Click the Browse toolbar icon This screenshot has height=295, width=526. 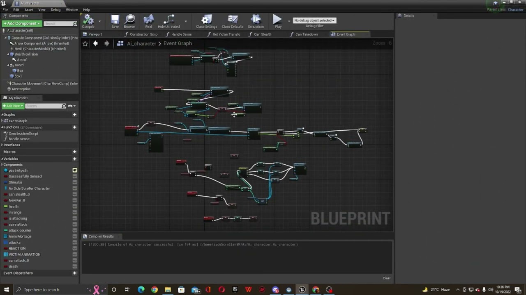(129, 20)
